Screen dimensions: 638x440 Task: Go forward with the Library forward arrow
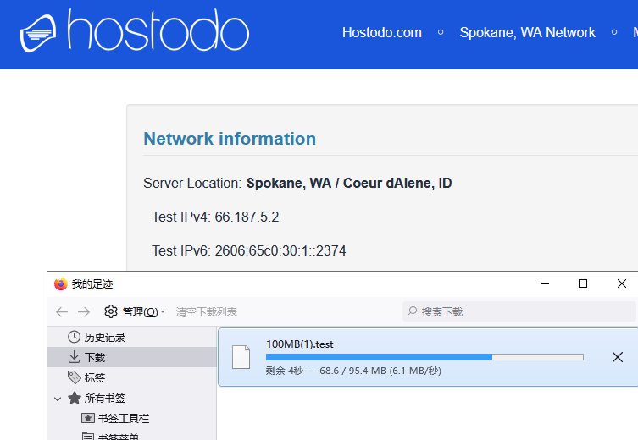click(84, 312)
